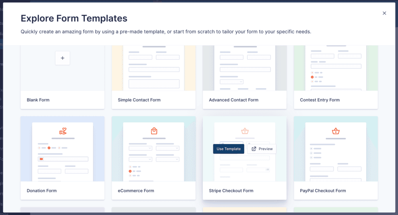Click the shopping bag icon on eCommerce Form
This screenshot has width=398, height=215.
[x=154, y=131]
